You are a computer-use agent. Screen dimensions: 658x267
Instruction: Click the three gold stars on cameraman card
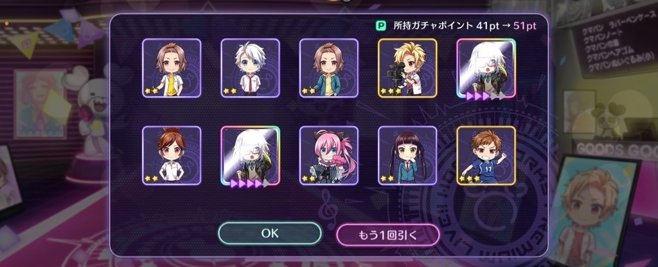pos(389,91)
